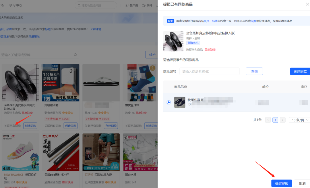The image size is (310, 188).
Task: Open the 客户端 download icon
Action: (x=127, y=5)
